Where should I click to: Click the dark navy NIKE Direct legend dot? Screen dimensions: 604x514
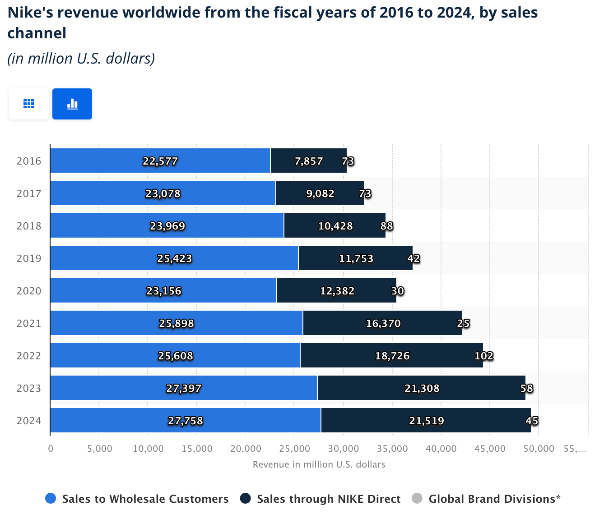[245, 499]
